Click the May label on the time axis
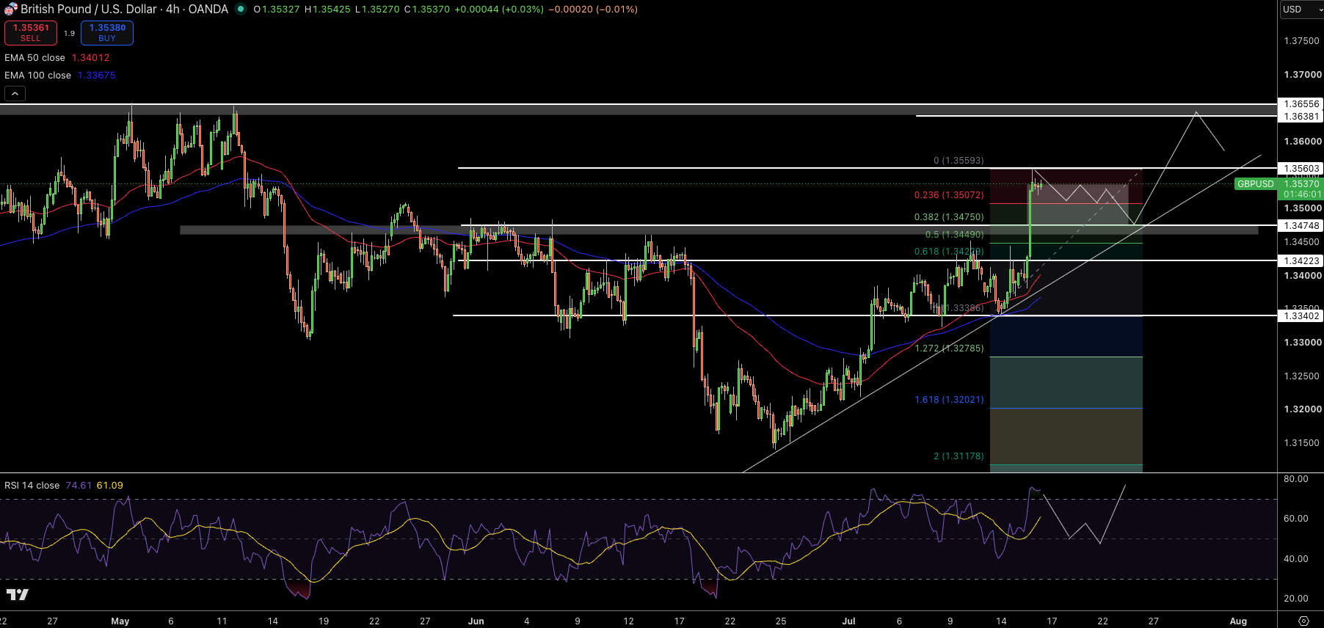The width and height of the screenshot is (1324, 628). point(120,621)
